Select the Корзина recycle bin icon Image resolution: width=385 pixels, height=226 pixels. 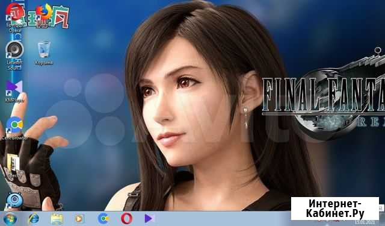click(44, 53)
